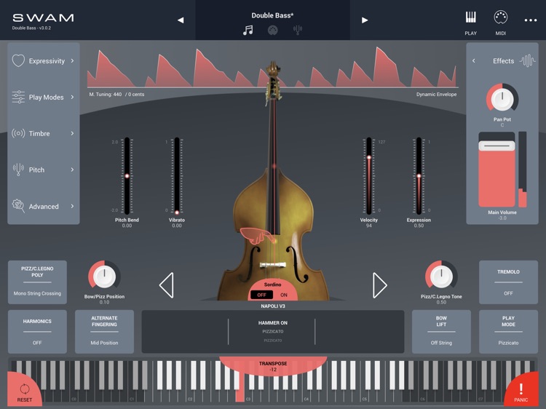Click the Pitch Bend slider
The width and height of the screenshot is (546, 409).
coord(127,176)
